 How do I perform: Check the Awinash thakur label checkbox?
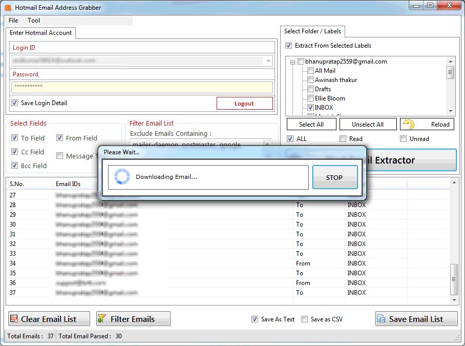310,80
